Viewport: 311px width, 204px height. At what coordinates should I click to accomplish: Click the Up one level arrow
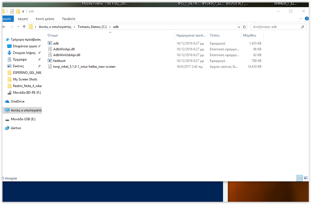click(24, 27)
